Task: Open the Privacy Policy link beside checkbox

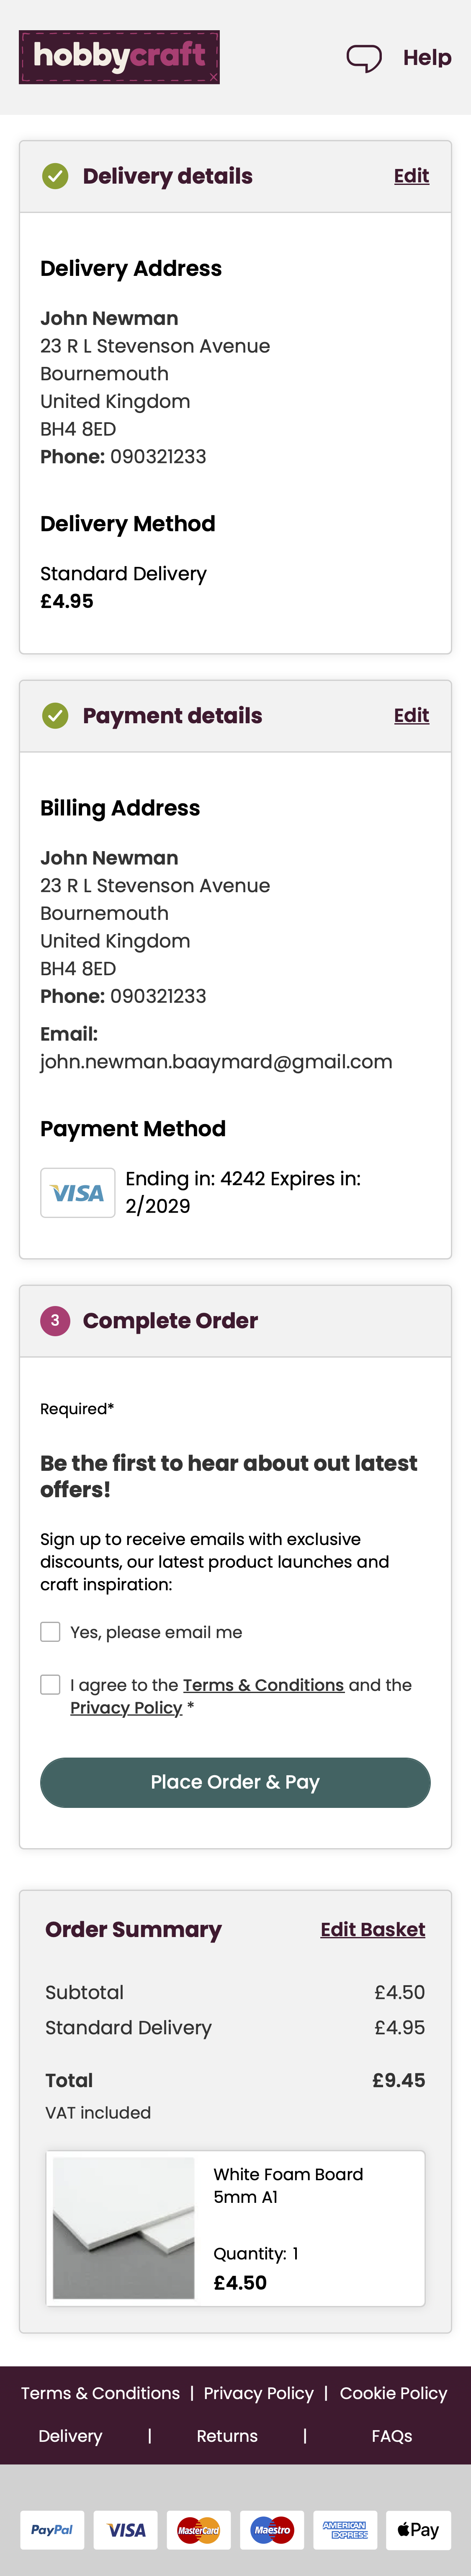Action: coord(126,1708)
